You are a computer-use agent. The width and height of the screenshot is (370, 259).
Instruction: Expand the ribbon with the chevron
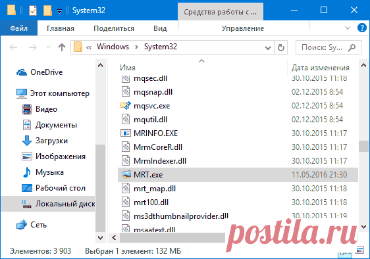(348, 28)
